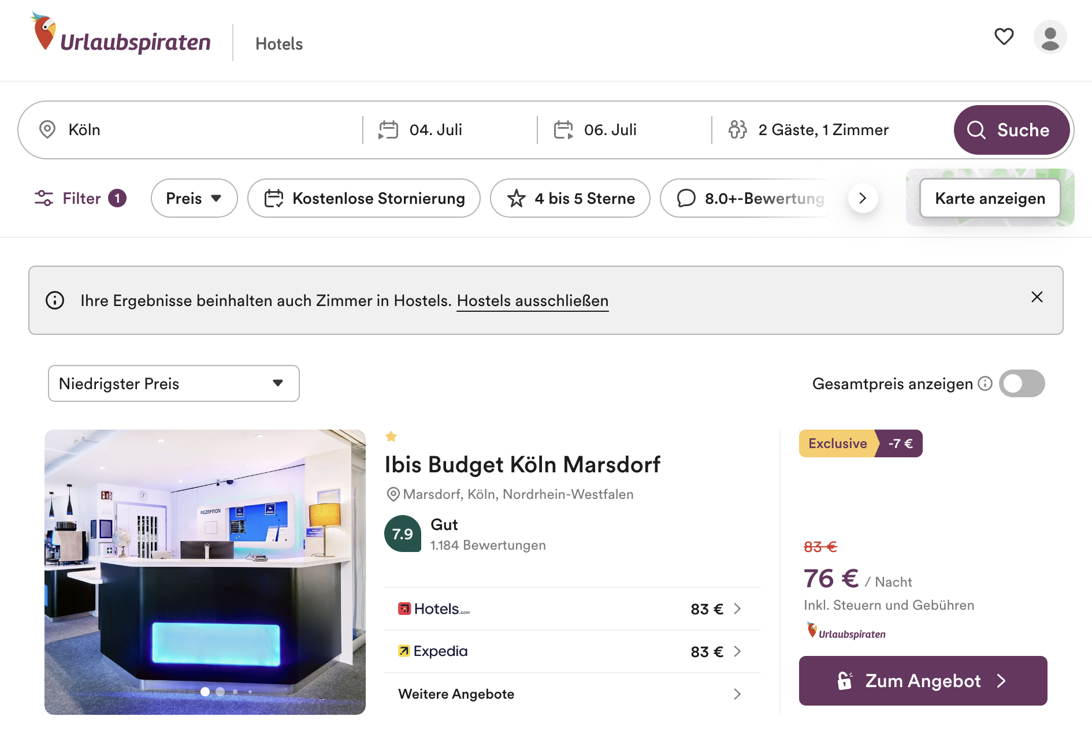1092x731 pixels.
Task: Click the Exclusive -7 € badge
Action: pyautogui.click(x=860, y=443)
